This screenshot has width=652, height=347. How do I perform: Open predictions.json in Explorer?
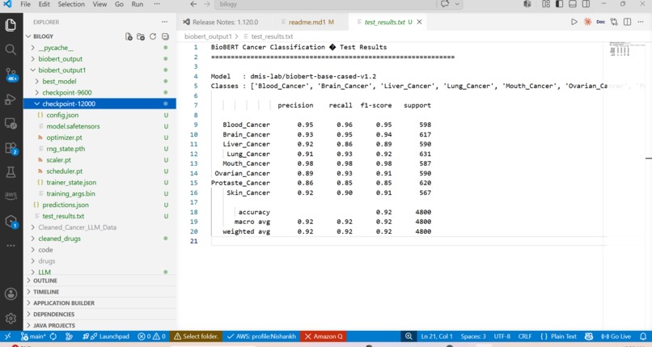click(x=66, y=205)
